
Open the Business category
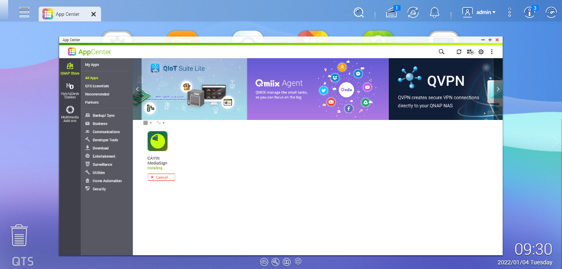(x=96, y=124)
